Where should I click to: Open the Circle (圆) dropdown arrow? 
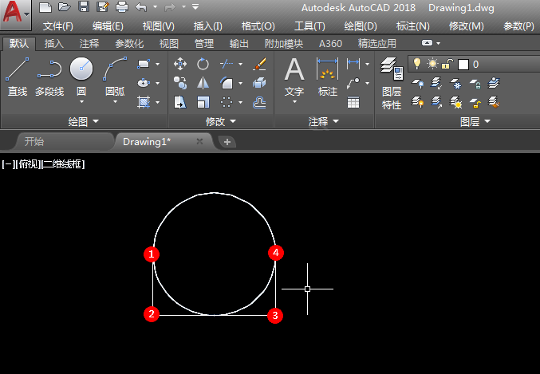click(81, 103)
